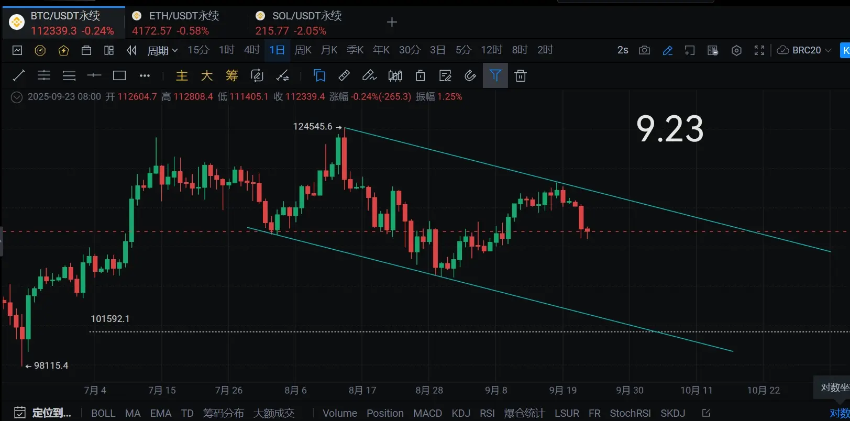The width and height of the screenshot is (850, 421).
Task: Open the BRC20 dropdown
Action: click(x=804, y=50)
